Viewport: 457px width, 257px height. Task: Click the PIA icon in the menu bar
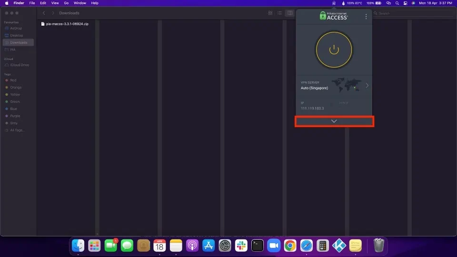click(x=334, y=3)
